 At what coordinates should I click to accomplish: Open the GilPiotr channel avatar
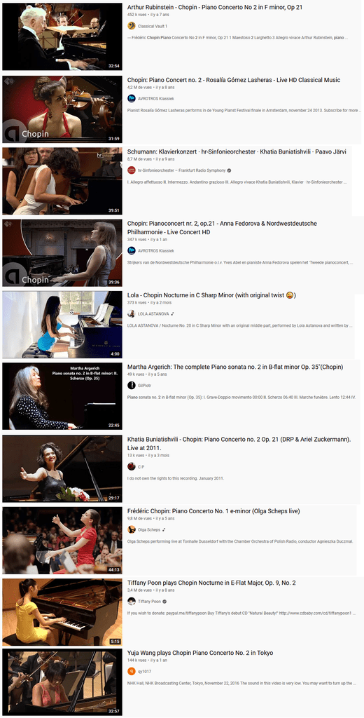131,385
